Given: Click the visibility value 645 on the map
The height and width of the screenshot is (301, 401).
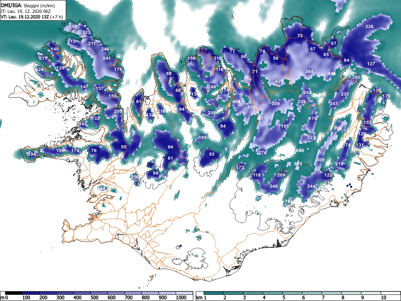Looking at the screenshot, I should (300, 150).
